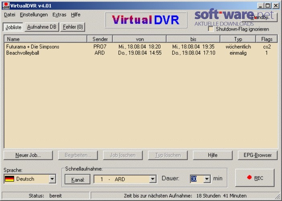The image size is (282, 201).
Task: Enable Shutdown-Flag ignorieren checkbox
Action: click(211, 29)
